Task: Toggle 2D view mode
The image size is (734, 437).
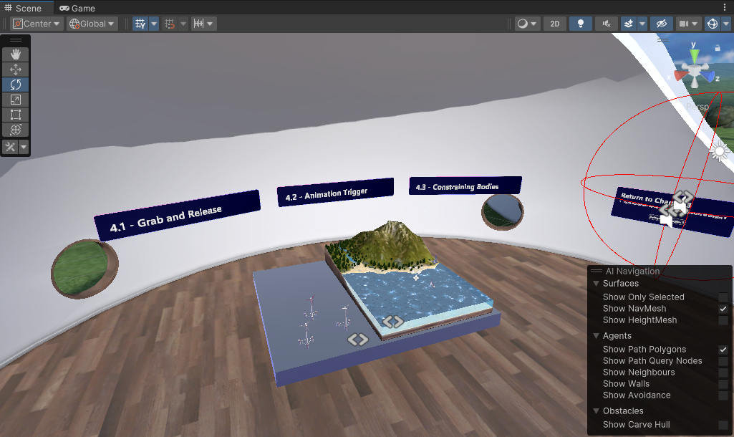Action: (555, 24)
